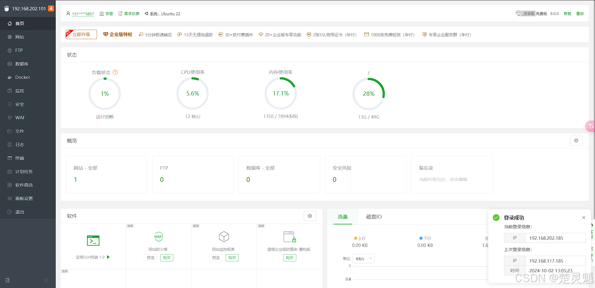Click the 1350 / 7894(MB) memory value
This screenshot has height=288, width=595.
pyautogui.click(x=281, y=116)
